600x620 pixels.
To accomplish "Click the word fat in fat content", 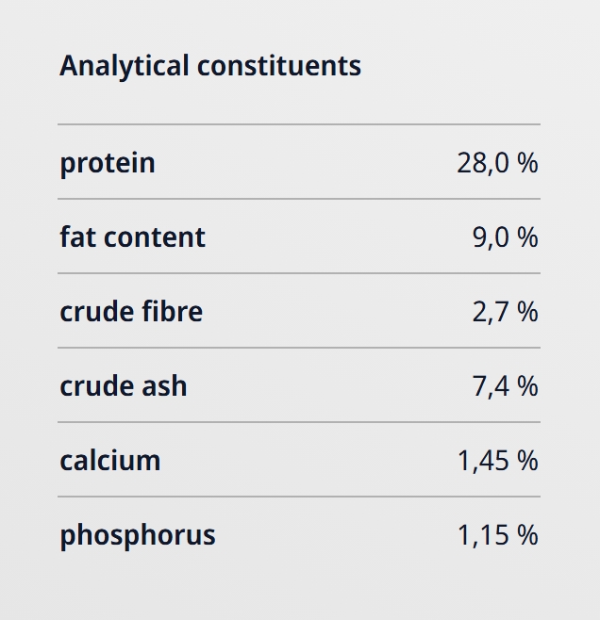I will click(77, 237).
